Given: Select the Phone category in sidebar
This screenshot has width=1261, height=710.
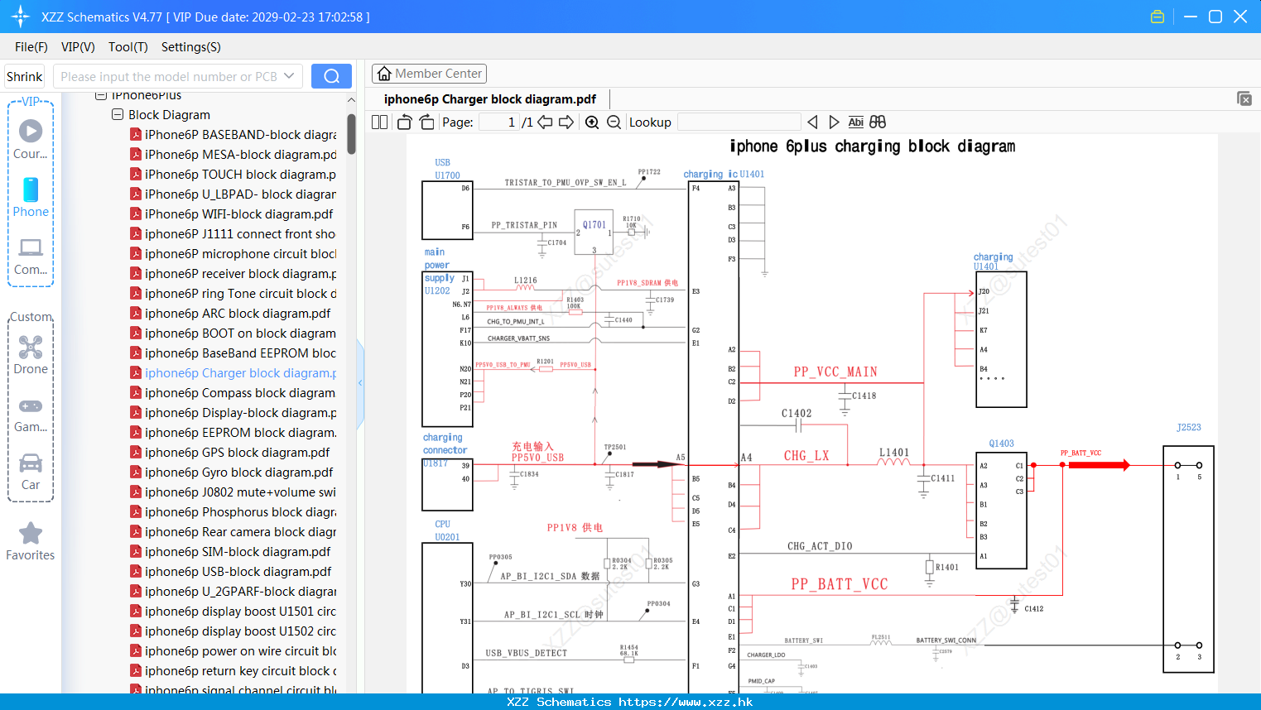Looking at the screenshot, I should (x=31, y=198).
